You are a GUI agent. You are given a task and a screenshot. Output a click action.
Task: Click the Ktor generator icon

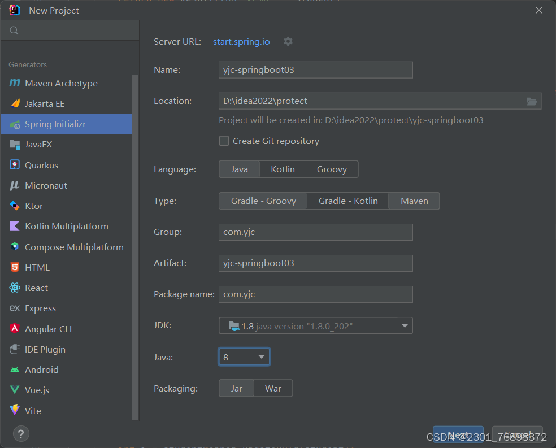(15, 206)
